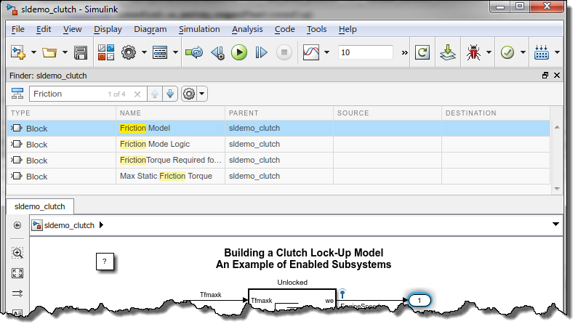The width and height of the screenshot is (578, 332).
Task: Open the Analysis menu
Action: pyautogui.click(x=247, y=29)
